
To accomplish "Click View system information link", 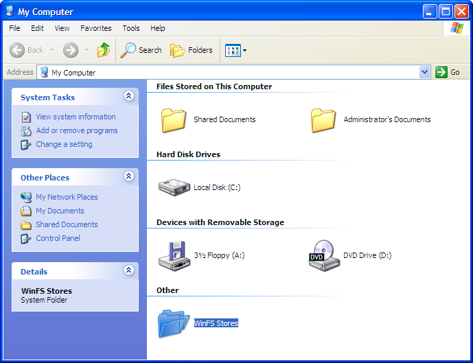I will click(76, 117).
